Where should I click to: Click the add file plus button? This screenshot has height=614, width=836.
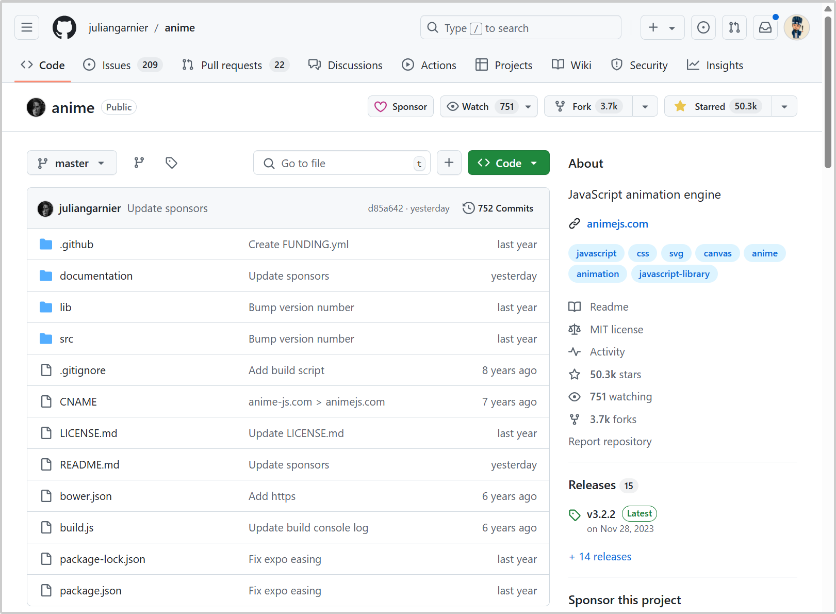(449, 163)
